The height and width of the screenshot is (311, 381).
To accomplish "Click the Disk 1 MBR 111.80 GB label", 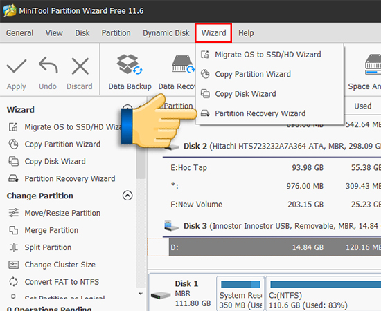I will tap(193, 293).
